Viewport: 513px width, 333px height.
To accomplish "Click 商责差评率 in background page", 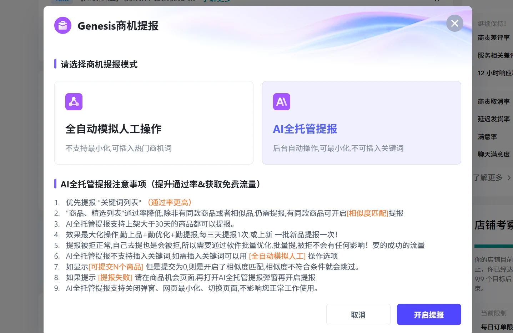I will 494,37.
